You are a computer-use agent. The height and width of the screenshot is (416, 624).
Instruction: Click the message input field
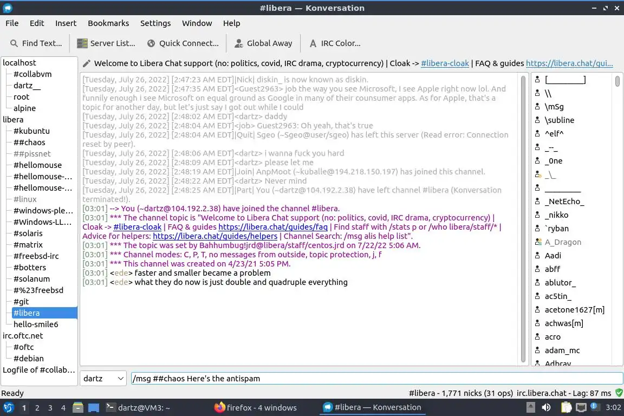click(x=377, y=378)
